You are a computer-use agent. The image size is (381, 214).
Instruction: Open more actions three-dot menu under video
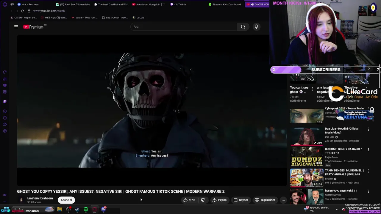283,200
